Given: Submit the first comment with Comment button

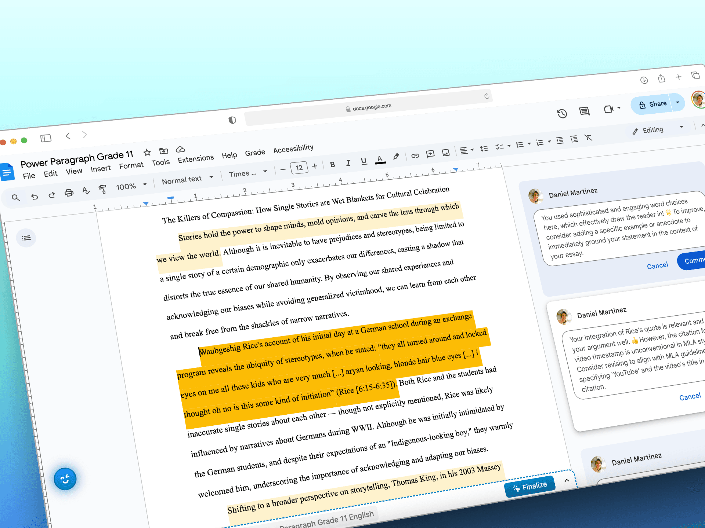Looking at the screenshot, I should click(x=692, y=261).
